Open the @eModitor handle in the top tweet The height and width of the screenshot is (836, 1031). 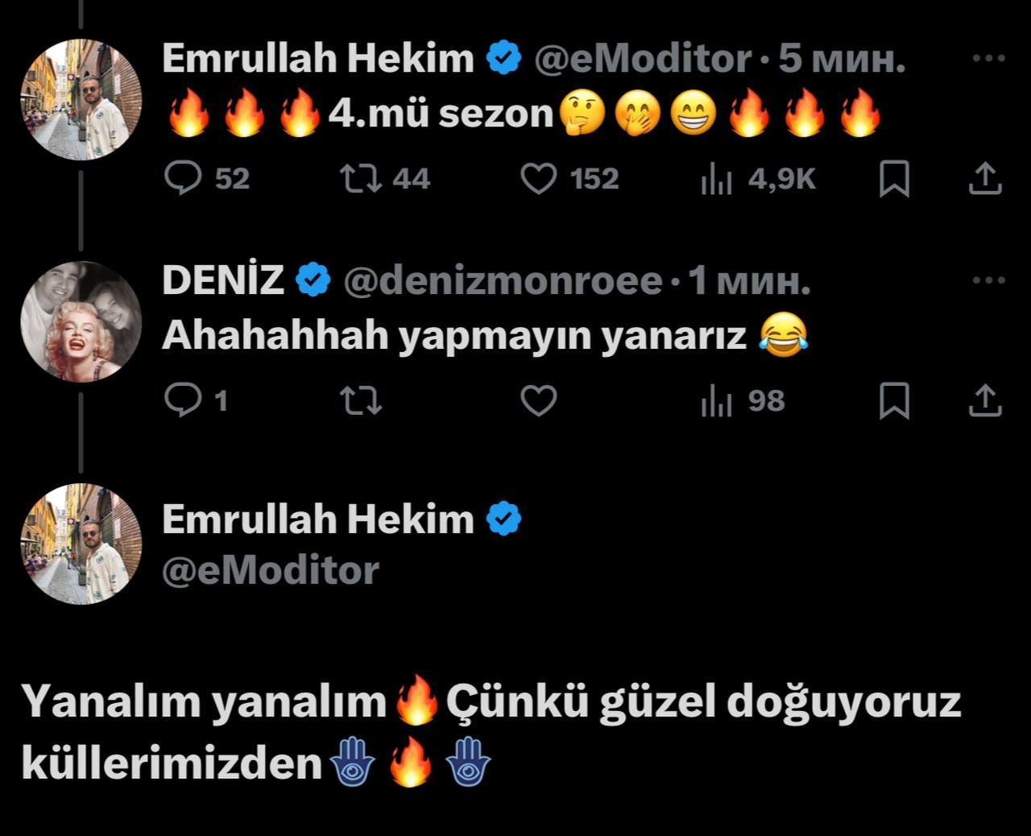(644, 59)
